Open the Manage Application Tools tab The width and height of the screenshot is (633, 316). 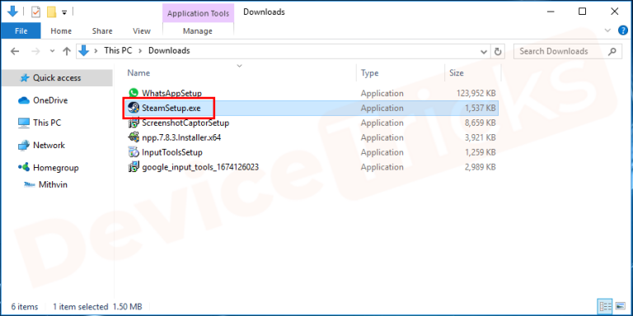click(x=198, y=30)
